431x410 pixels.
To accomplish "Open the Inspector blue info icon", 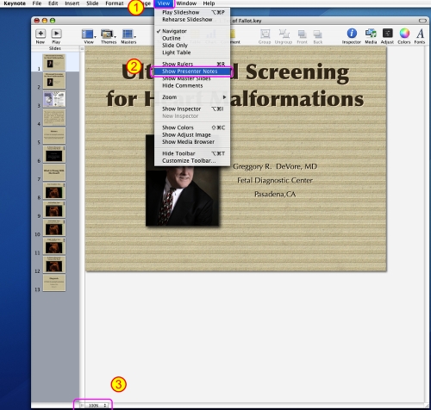I will [x=352, y=34].
